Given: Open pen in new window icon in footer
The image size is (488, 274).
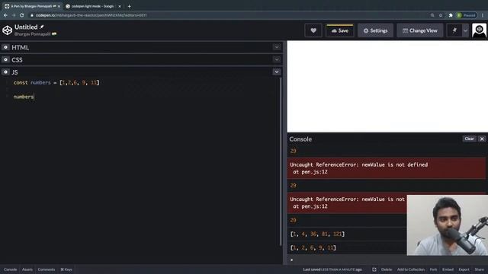Looking at the screenshot, I should point(374,269).
